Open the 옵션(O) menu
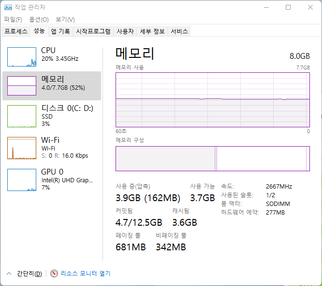This screenshot has height=286, width=322. point(39,19)
